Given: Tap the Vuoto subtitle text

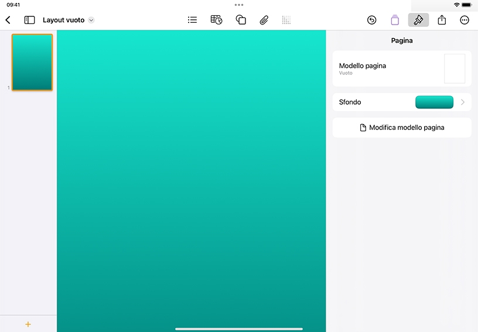Looking at the screenshot, I should [346, 73].
